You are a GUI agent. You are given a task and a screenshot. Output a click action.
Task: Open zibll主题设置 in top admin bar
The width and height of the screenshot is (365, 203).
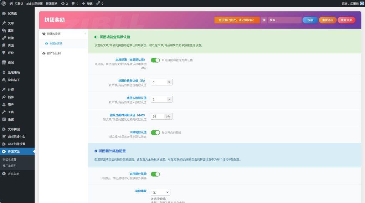pyautogui.click(x=35, y=4)
